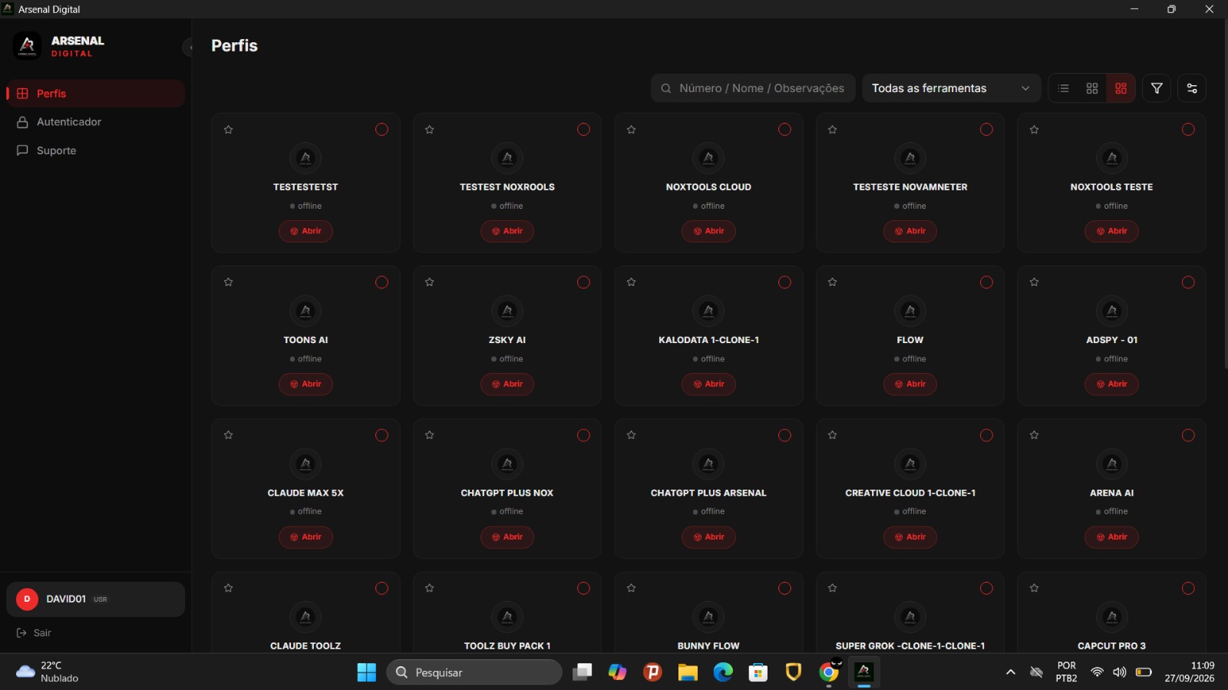Open the TESTESTETST profile with Abrir

pyautogui.click(x=305, y=231)
